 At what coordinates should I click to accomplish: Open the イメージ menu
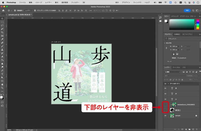(x=39, y=2)
